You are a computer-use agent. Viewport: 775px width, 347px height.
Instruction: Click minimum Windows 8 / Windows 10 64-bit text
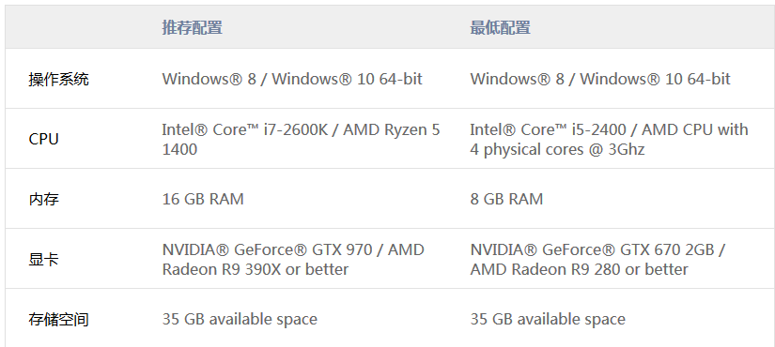click(600, 79)
